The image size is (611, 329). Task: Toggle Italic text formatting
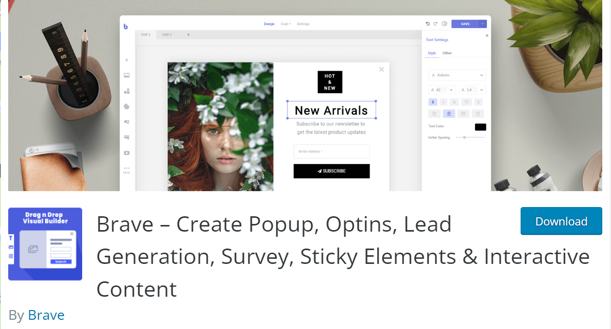pyautogui.click(x=443, y=102)
